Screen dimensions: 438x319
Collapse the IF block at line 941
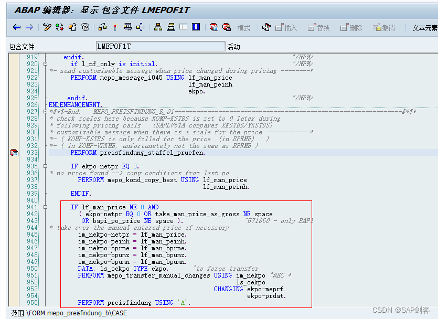45,207
